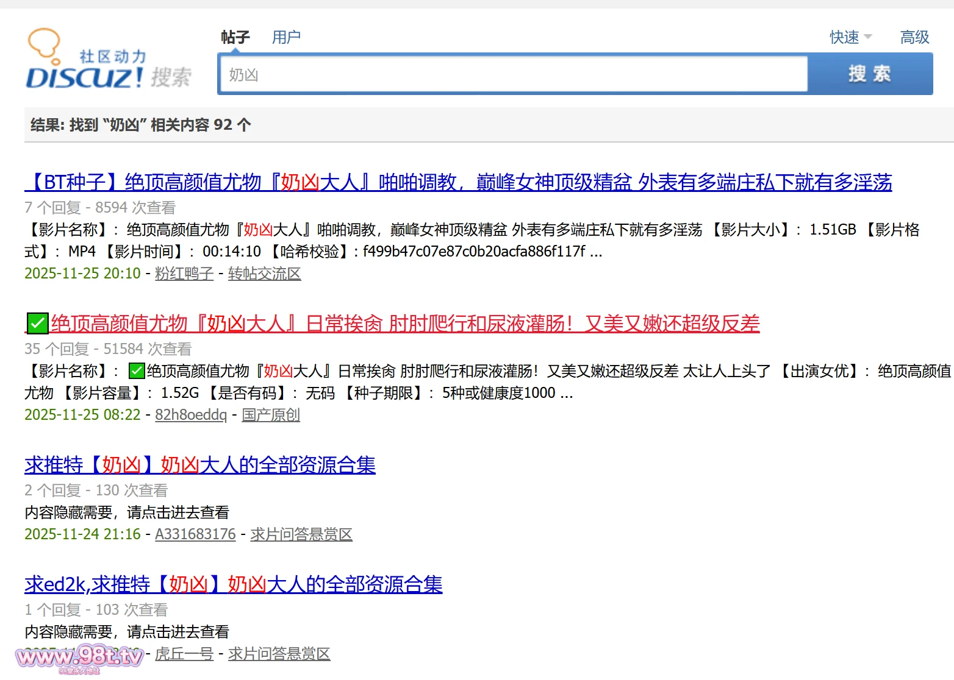Go to the 转帖交流区 forum section
The height and width of the screenshot is (680, 954).
(264, 274)
